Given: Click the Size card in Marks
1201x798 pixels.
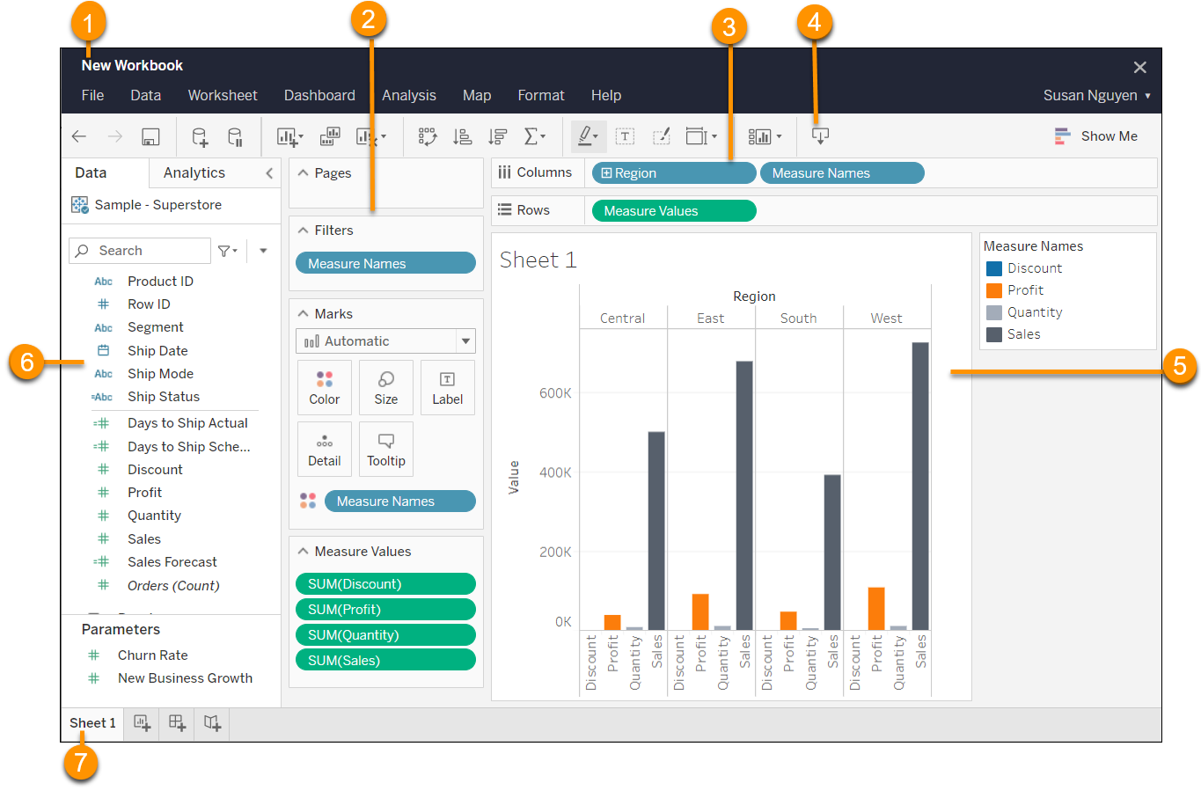Looking at the screenshot, I should coord(385,388).
